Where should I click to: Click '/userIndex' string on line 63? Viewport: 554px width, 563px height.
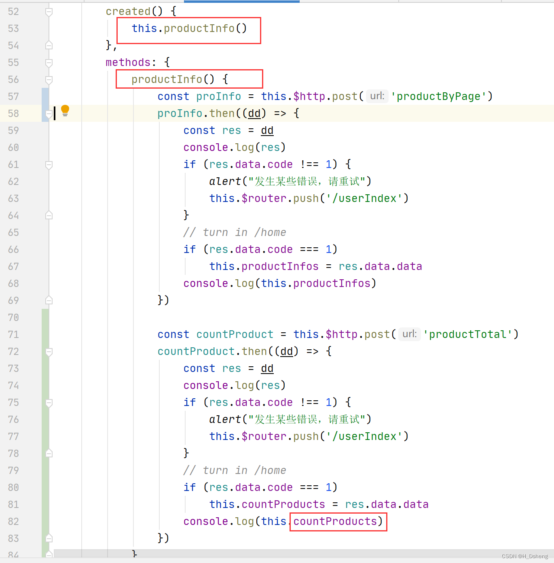pos(364,198)
